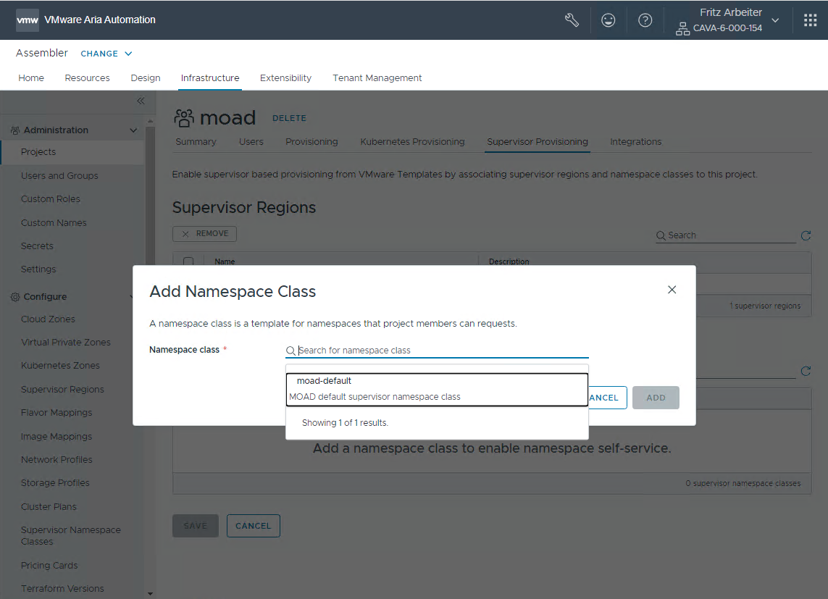Open Image Mappings
828x599 pixels.
click(x=56, y=437)
